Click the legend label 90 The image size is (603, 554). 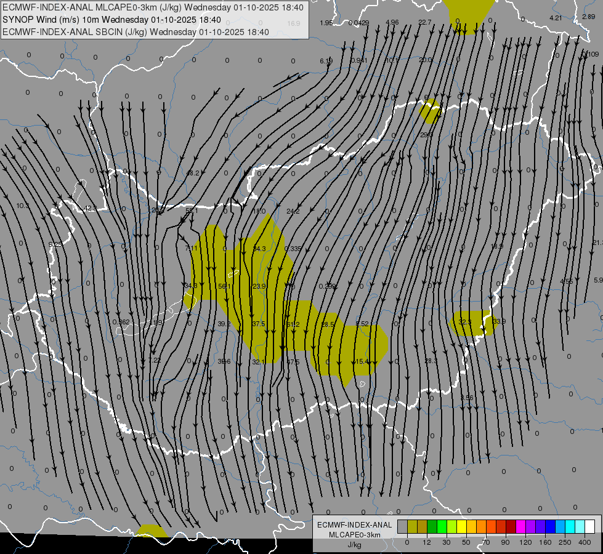[505, 542]
